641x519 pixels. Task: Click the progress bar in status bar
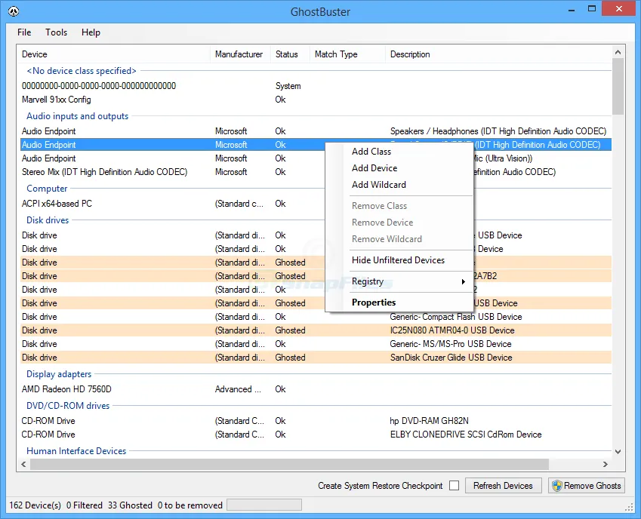pyautogui.click(x=264, y=505)
